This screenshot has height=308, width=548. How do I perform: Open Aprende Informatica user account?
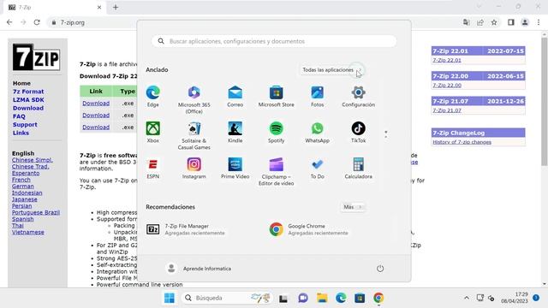199,269
